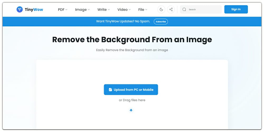The width and height of the screenshot is (264, 132).
Task: Focus the Search input field
Action: pos(201,10)
